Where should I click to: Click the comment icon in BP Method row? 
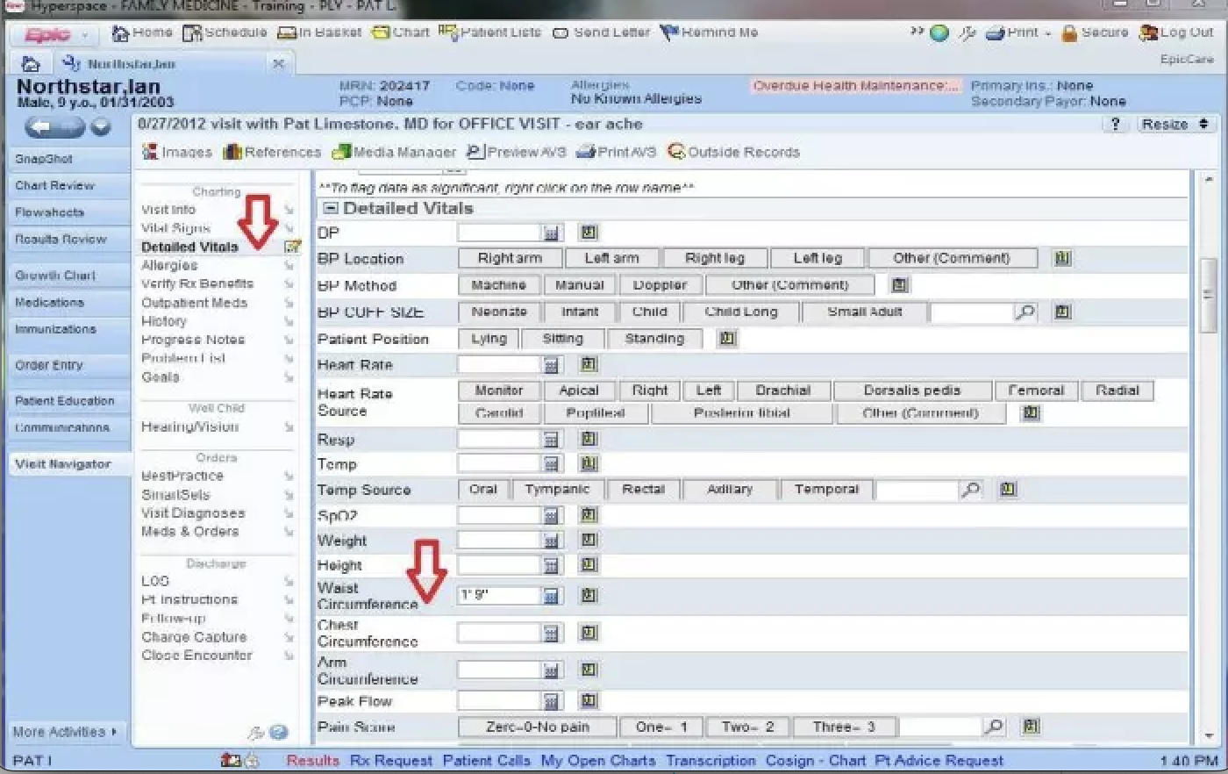tap(899, 285)
